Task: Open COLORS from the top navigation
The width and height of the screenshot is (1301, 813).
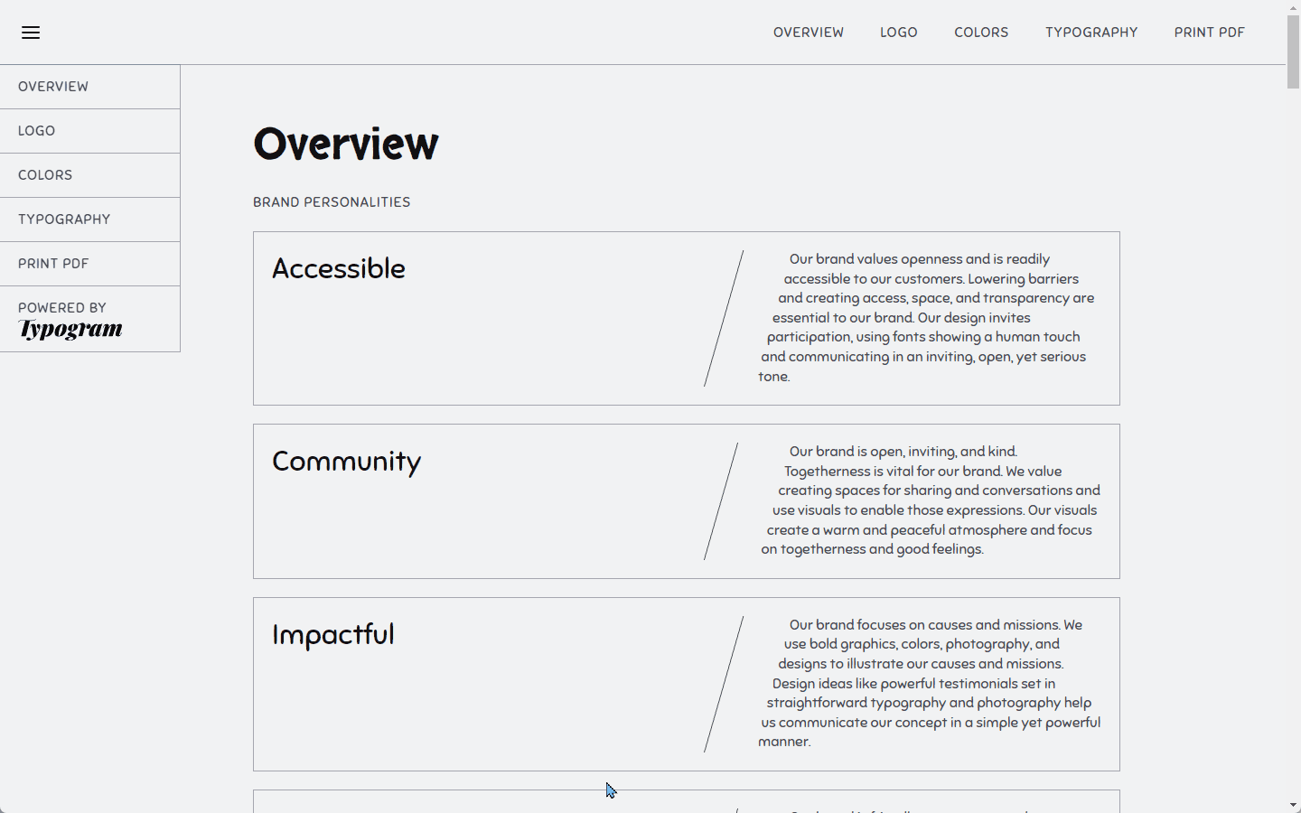Action: (x=981, y=32)
